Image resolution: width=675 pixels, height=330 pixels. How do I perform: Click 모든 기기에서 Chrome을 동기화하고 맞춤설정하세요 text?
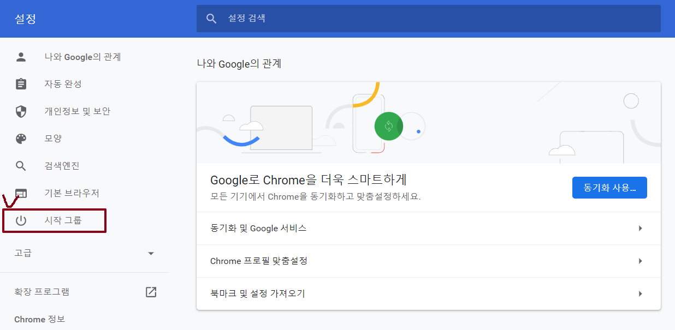coord(316,196)
